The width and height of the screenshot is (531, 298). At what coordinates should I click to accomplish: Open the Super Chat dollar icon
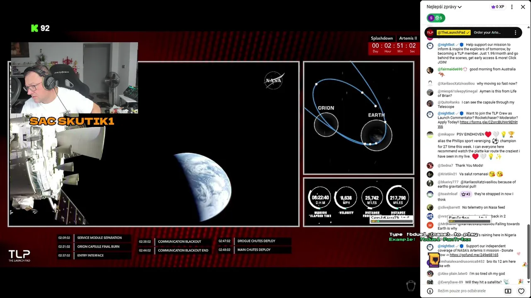pyautogui.click(x=508, y=291)
